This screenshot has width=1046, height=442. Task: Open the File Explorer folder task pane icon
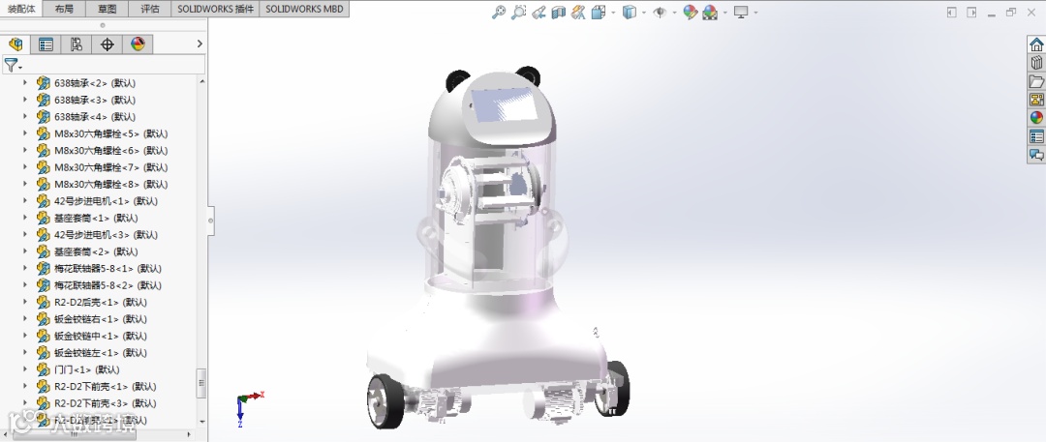(1036, 81)
